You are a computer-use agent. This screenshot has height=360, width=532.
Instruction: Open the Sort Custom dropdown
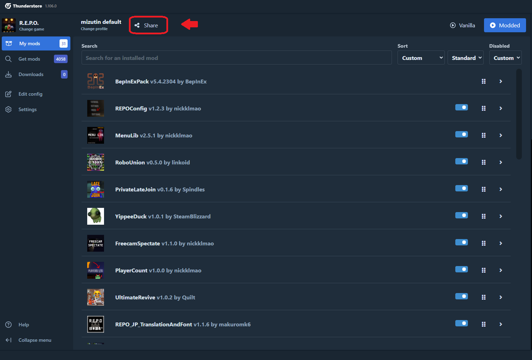(x=421, y=58)
